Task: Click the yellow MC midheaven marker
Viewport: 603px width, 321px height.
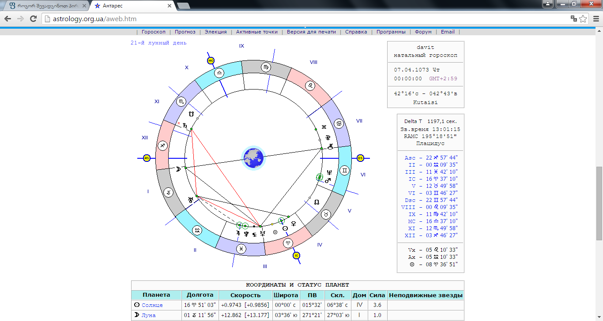Action: pyautogui.click(x=211, y=60)
